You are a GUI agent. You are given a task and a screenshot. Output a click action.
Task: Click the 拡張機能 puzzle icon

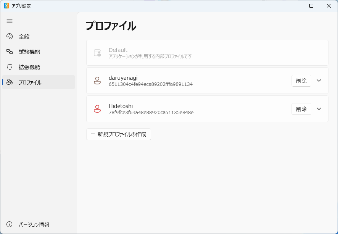(10, 67)
